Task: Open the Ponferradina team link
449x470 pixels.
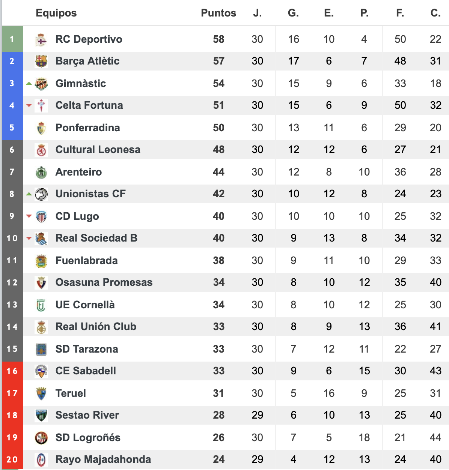Action: [x=87, y=128]
